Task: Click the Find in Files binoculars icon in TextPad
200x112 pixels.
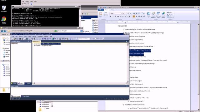Action: pyautogui.click(x=67, y=39)
